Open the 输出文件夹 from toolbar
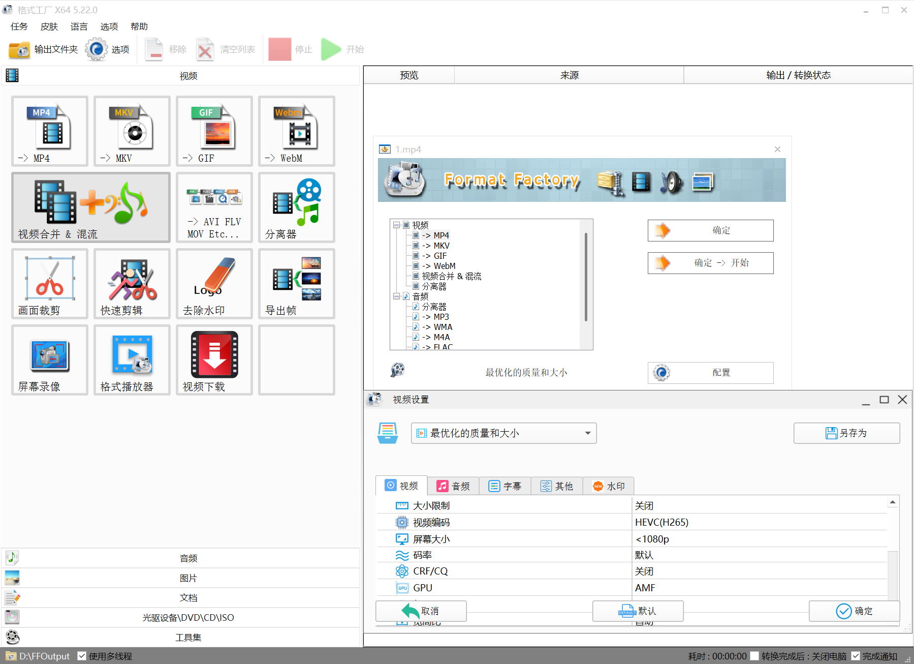Image resolution: width=914 pixels, height=664 pixels. point(43,49)
